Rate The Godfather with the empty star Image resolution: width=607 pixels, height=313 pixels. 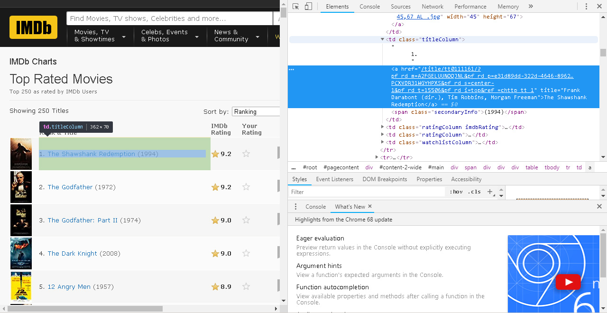246,187
